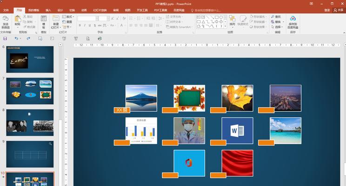346x186 pixels.
Task: Click the Undo arrow
Action: (x=16, y=39)
